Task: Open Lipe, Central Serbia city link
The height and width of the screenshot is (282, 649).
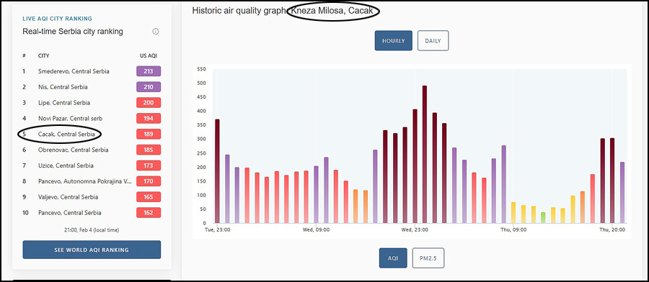Action: pyautogui.click(x=64, y=103)
